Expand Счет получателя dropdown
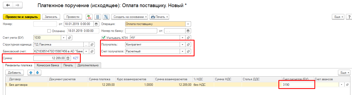Screen dimensions: 352x95 [x=182, y=51]
